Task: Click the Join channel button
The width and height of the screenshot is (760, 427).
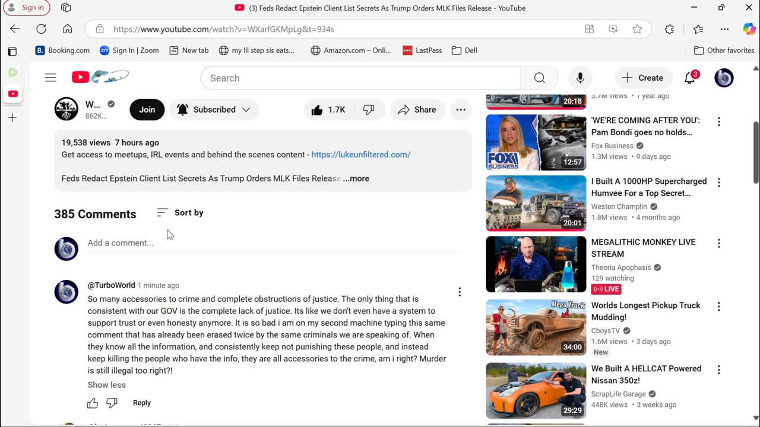Action: coord(147,110)
